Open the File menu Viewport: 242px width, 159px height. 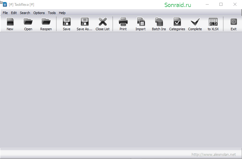5,13
